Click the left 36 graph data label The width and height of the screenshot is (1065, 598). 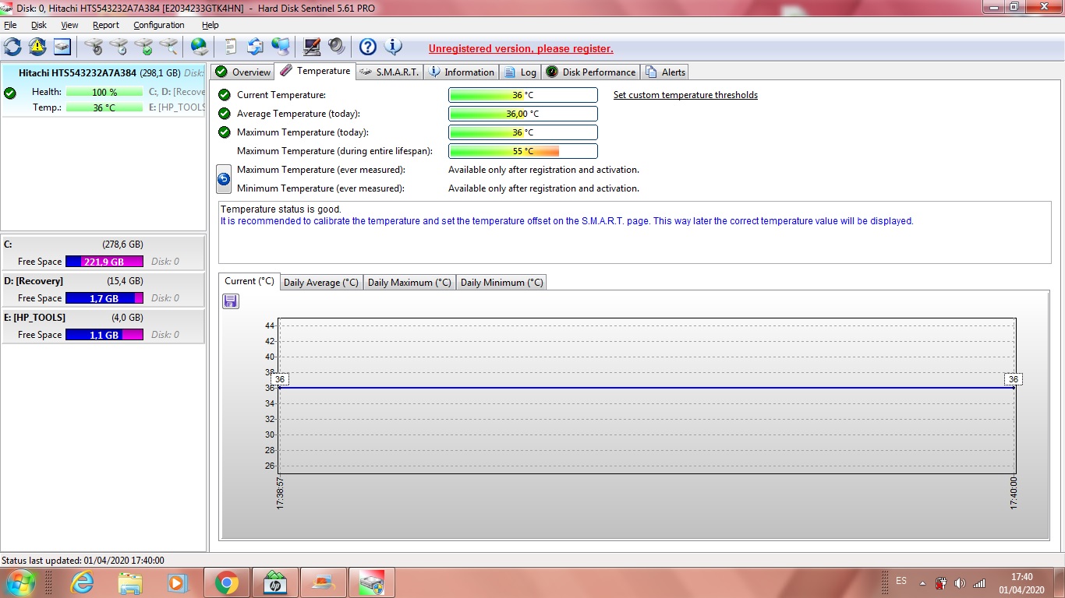[281, 379]
